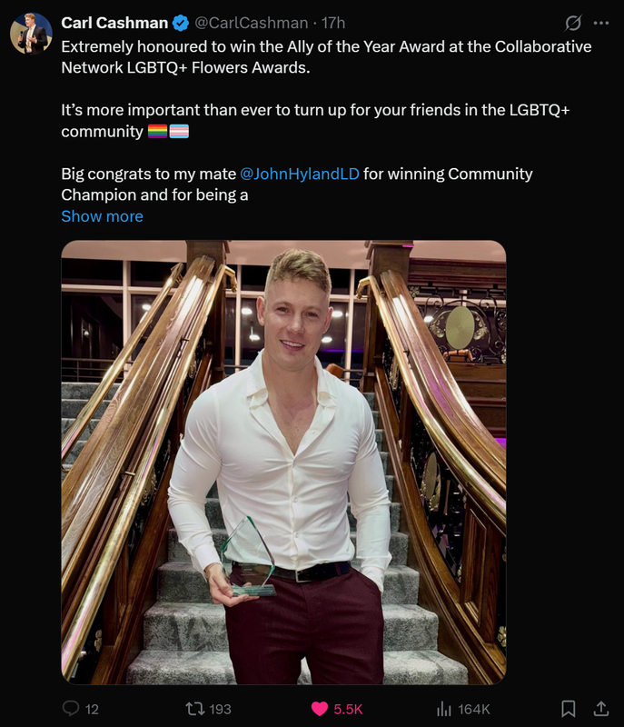
Task: Visit the @JohnHylandLD mention
Action: 300,174
